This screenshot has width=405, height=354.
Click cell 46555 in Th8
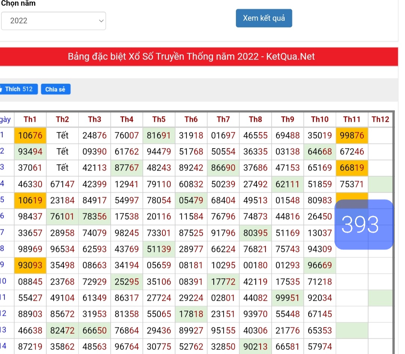point(255,135)
